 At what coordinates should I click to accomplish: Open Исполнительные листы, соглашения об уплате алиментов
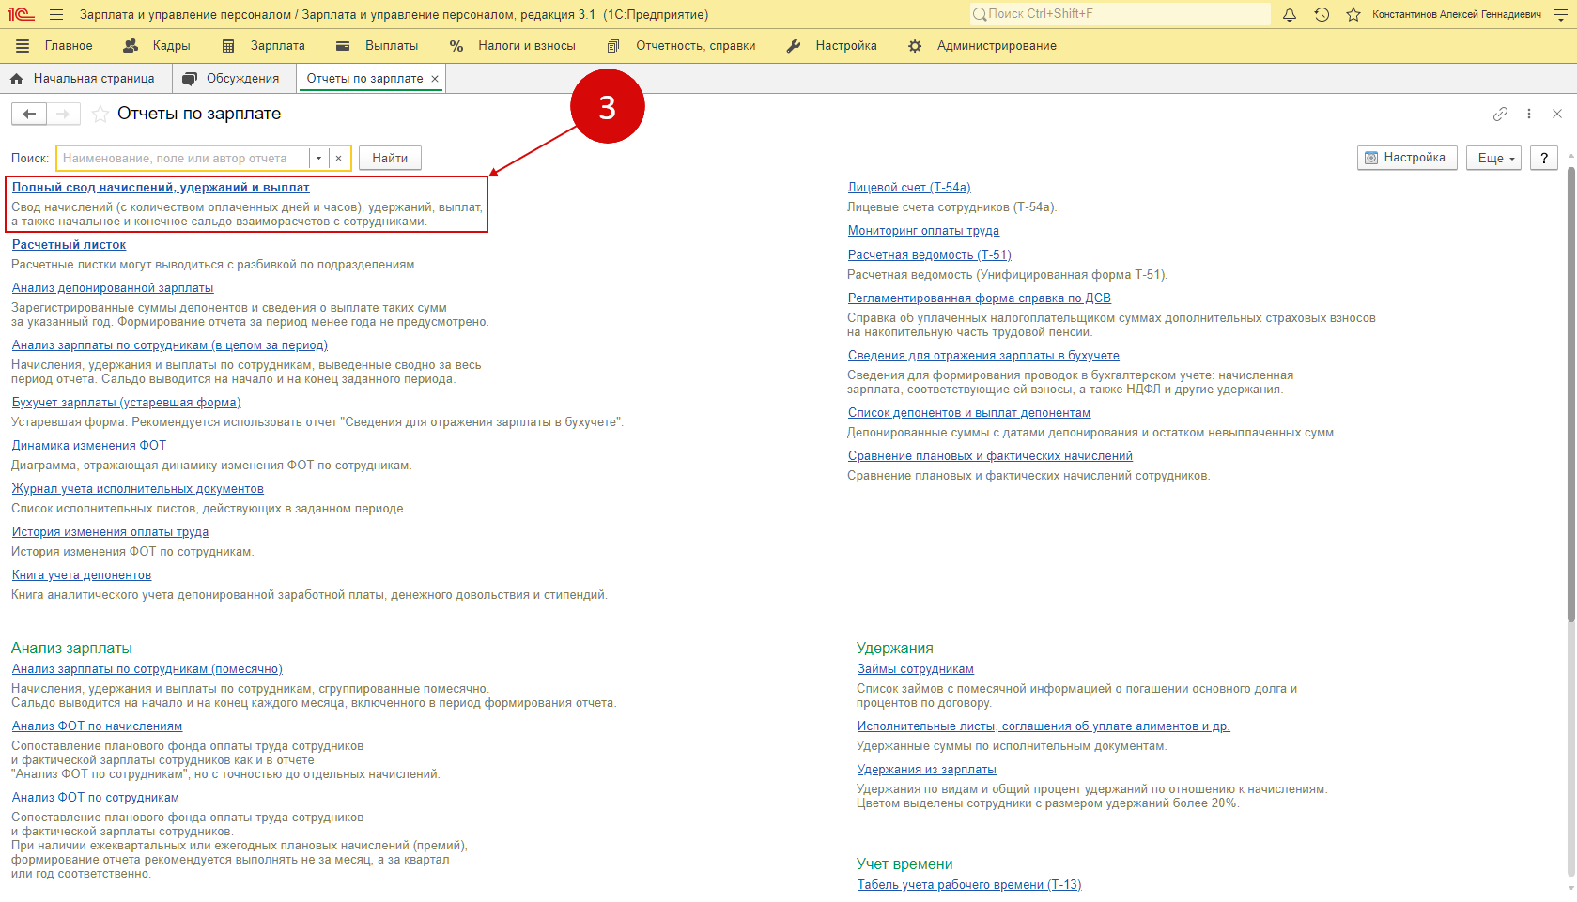1044,726
